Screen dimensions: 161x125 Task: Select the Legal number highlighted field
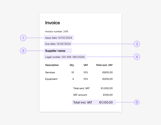65,57
